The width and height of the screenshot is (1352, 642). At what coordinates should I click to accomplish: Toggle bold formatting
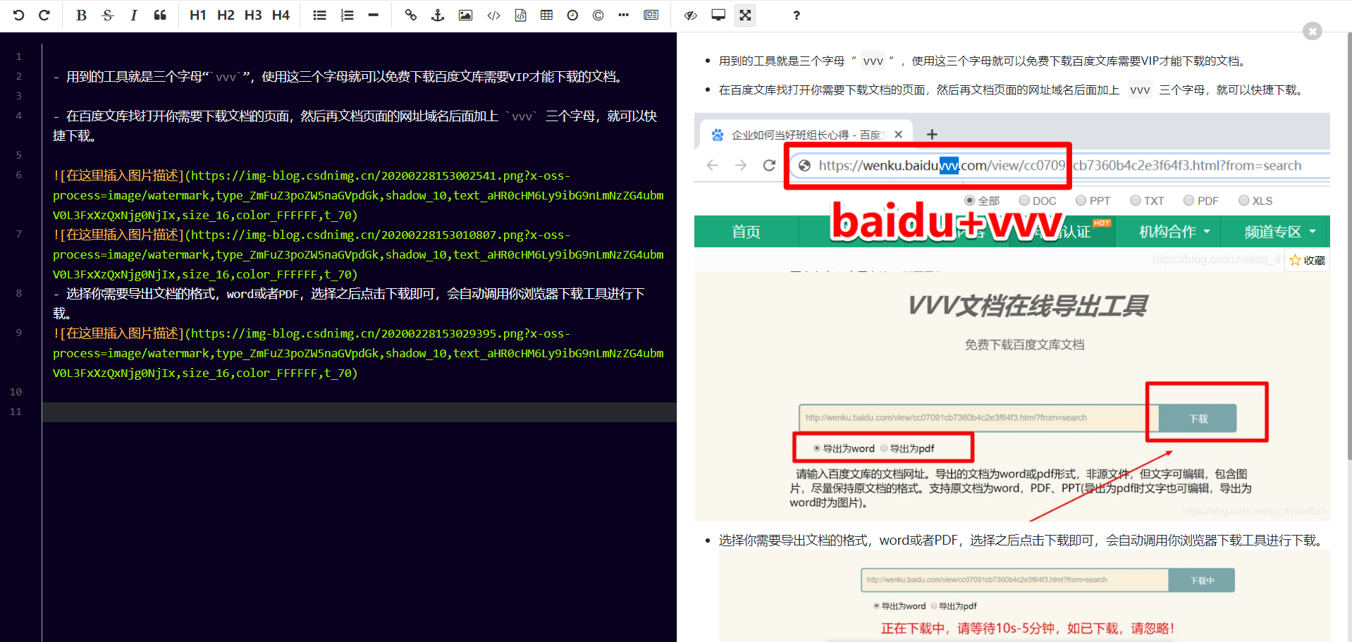(x=80, y=15)
